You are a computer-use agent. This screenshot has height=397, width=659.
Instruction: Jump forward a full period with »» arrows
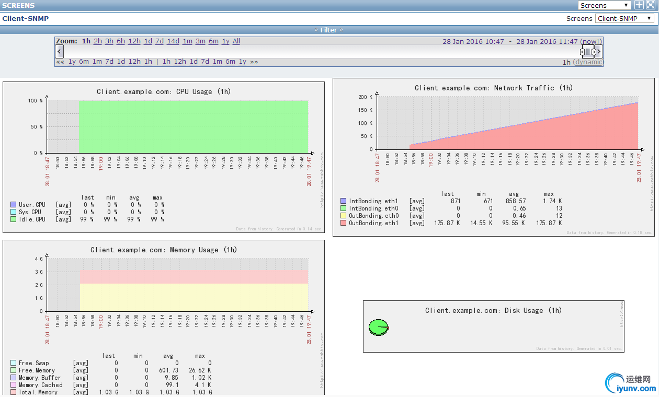tap(254, 62)
